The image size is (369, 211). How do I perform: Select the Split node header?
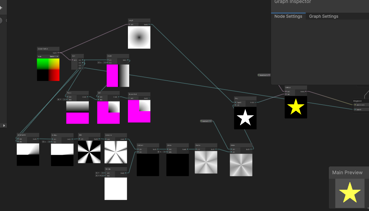pos(77,56)
